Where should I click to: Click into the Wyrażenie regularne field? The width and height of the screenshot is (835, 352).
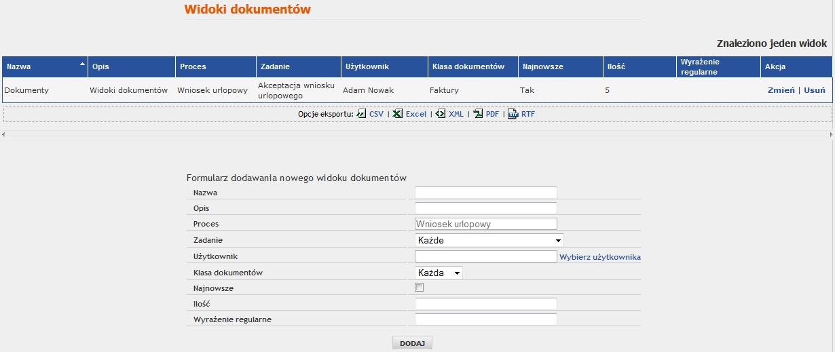pos(485,319)
